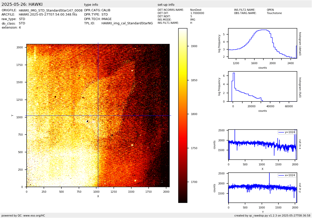Screen dimensions: 312x218
Task: Click the page title "2025-05-26: HAWKI"
Action: (22, 5)
